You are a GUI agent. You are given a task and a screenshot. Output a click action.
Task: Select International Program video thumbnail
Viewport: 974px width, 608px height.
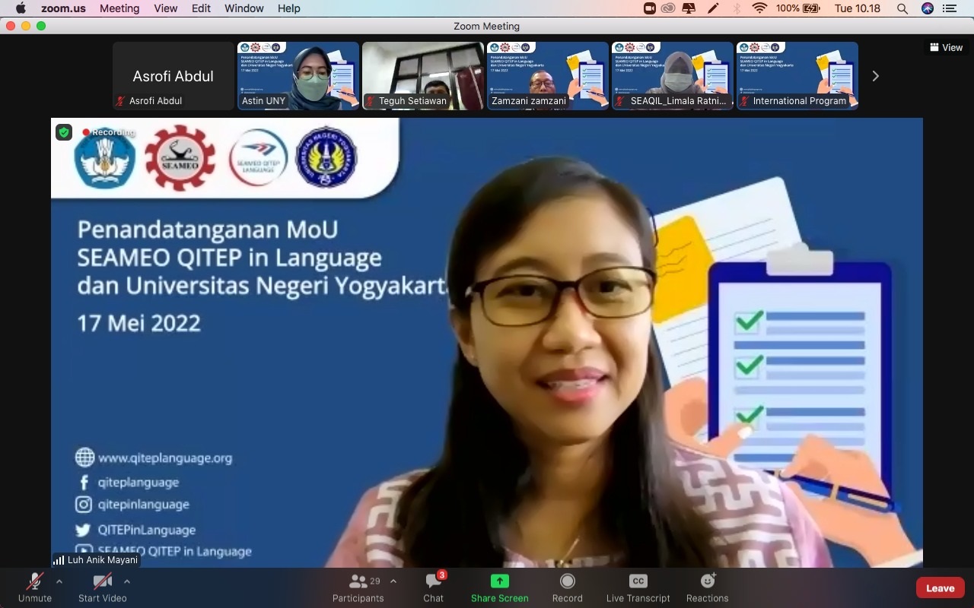(797, 76)
